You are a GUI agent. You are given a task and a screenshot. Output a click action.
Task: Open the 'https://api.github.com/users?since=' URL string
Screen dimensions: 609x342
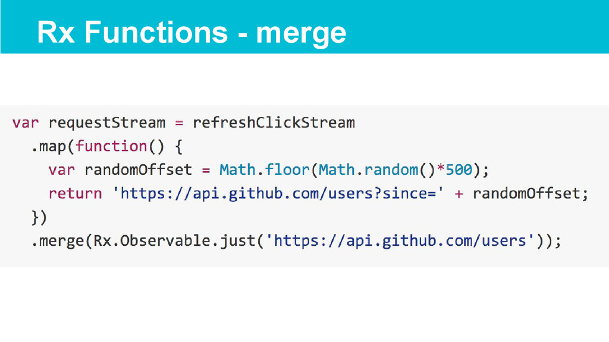(278, 194)
